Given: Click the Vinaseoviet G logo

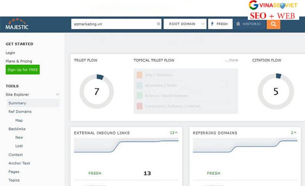Looking at the screenshot, I should pyautogui.click(x=254, y=5).
